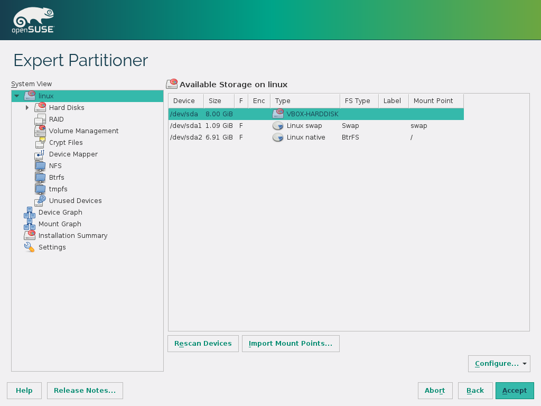Select the Volume Management icon
541x406 pixels.
coord(40,131)
